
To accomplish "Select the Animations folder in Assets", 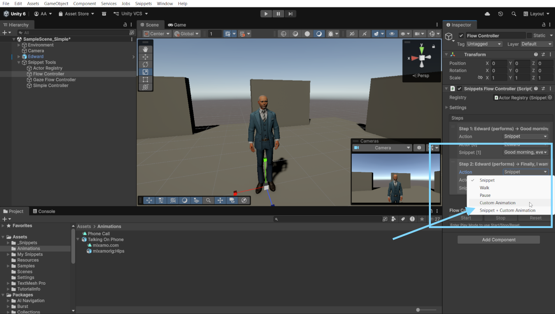I will (x=28, y=249).
